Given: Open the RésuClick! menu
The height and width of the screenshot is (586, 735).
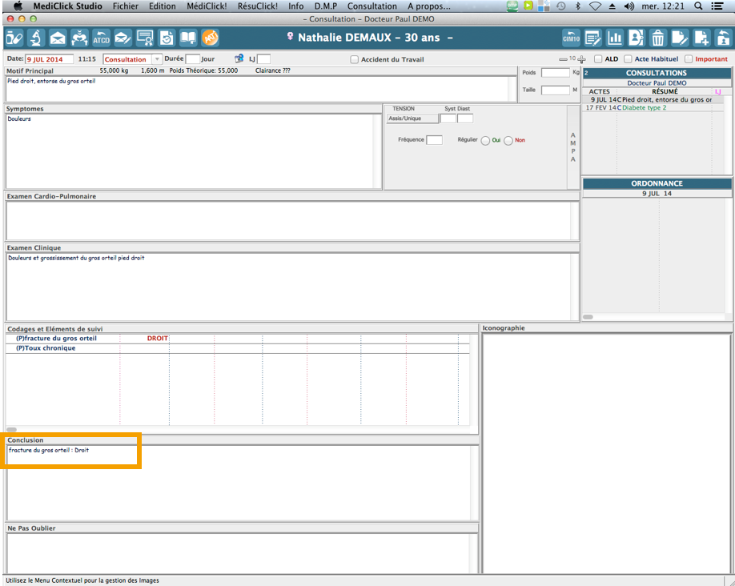Looking at the screenshot, I should click(257, 6).
